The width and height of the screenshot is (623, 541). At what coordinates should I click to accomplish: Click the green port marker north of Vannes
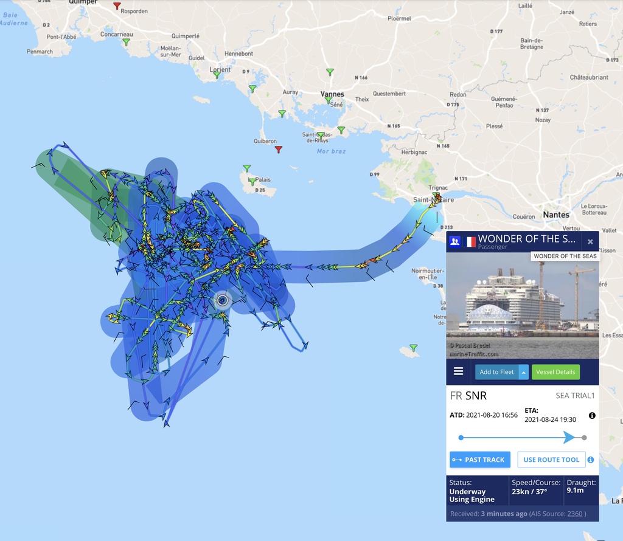(x=330, y=72)
